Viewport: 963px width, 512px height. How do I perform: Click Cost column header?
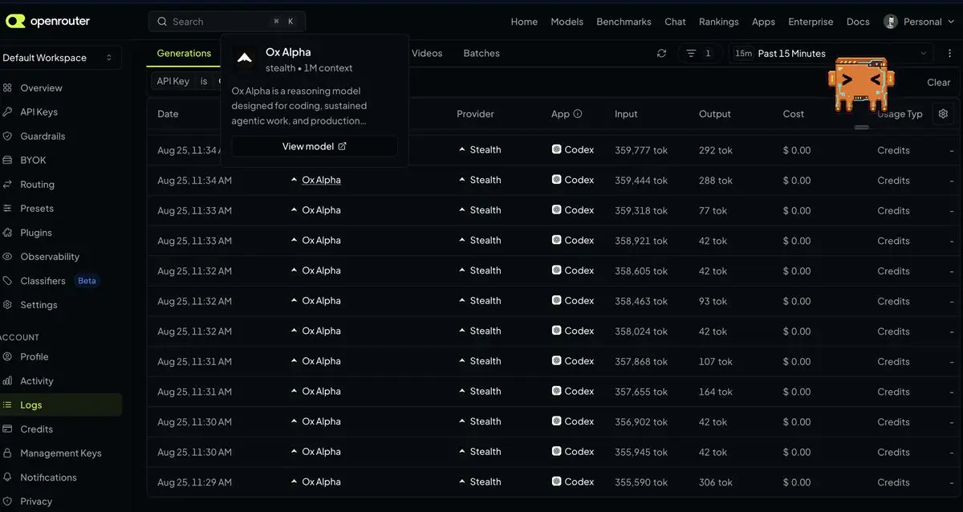coord(794,114)
